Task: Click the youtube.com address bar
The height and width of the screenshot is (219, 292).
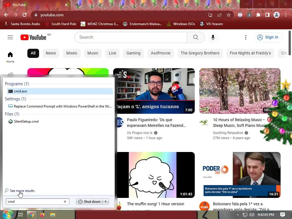Action: tap(119, 15)
